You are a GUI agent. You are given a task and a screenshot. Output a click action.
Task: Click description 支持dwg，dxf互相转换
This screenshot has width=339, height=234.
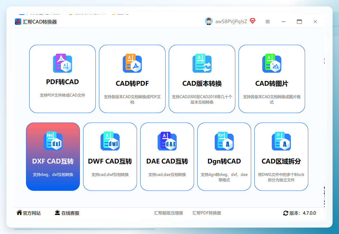(53, 175)
